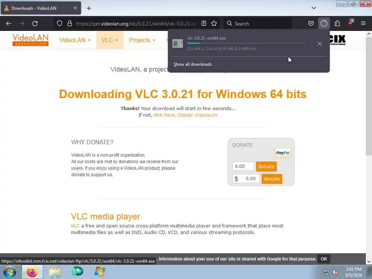372x279 pixels.
Task: Expand the VLC navigation dropdown
Action: (x=110, y=40)
